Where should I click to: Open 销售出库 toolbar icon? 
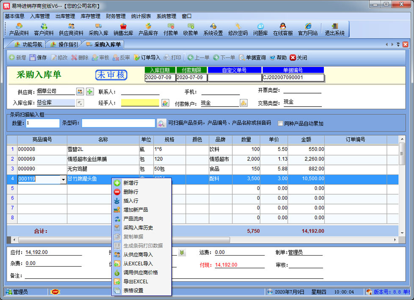click(x=123, y=29)
